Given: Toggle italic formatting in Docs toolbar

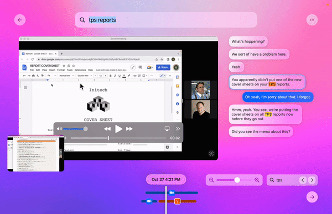Looking at the screenshot, I should (x=115, y=76).
